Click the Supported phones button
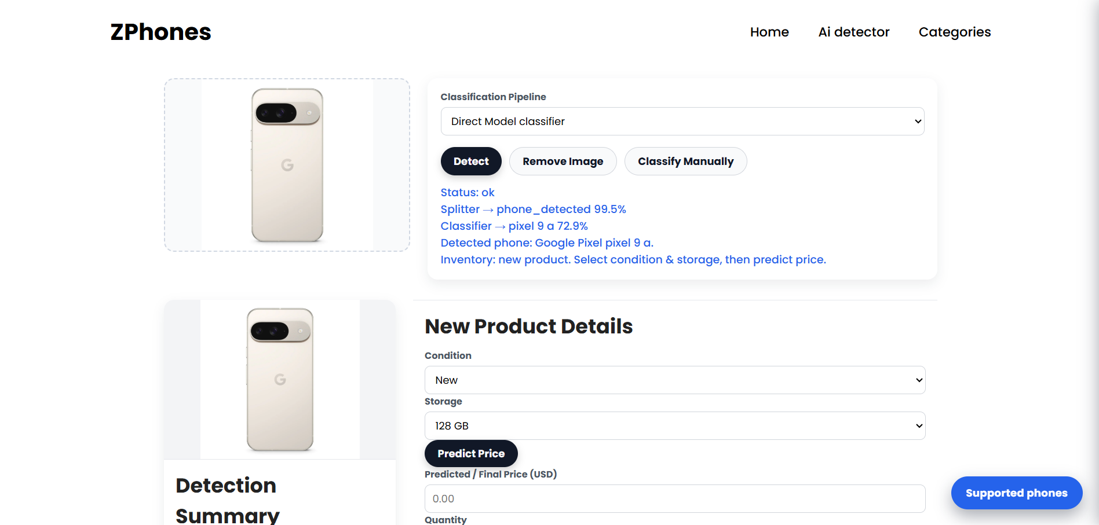Image resolution: width=1099 pixels, height=525 pixels. pyautogui.click(x=1016, y=493)
